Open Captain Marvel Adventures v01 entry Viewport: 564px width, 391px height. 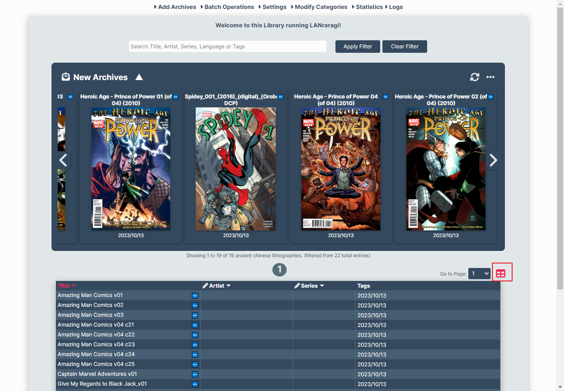tap(98, 374)
